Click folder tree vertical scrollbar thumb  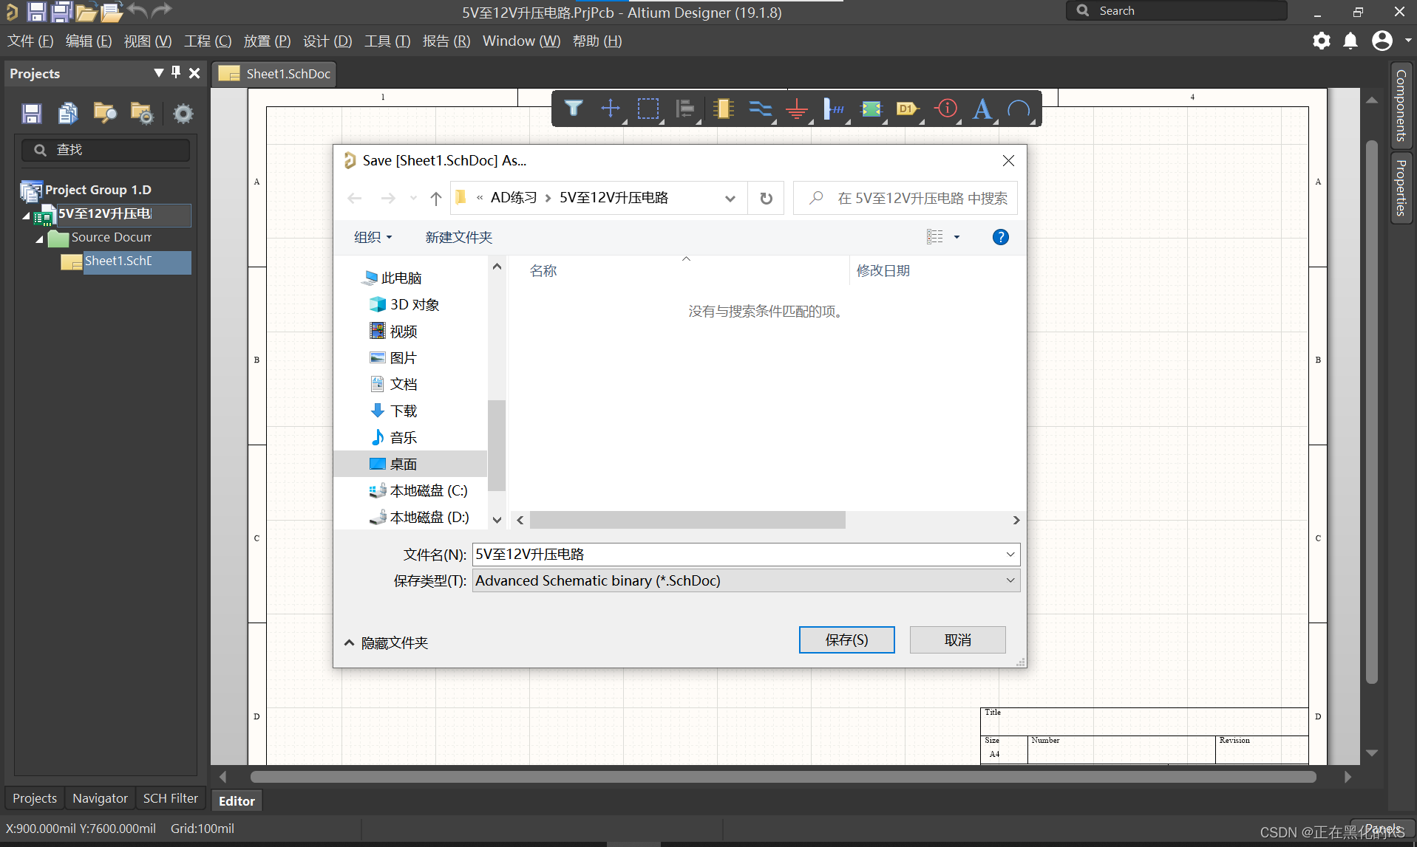[x=497, y=445]
